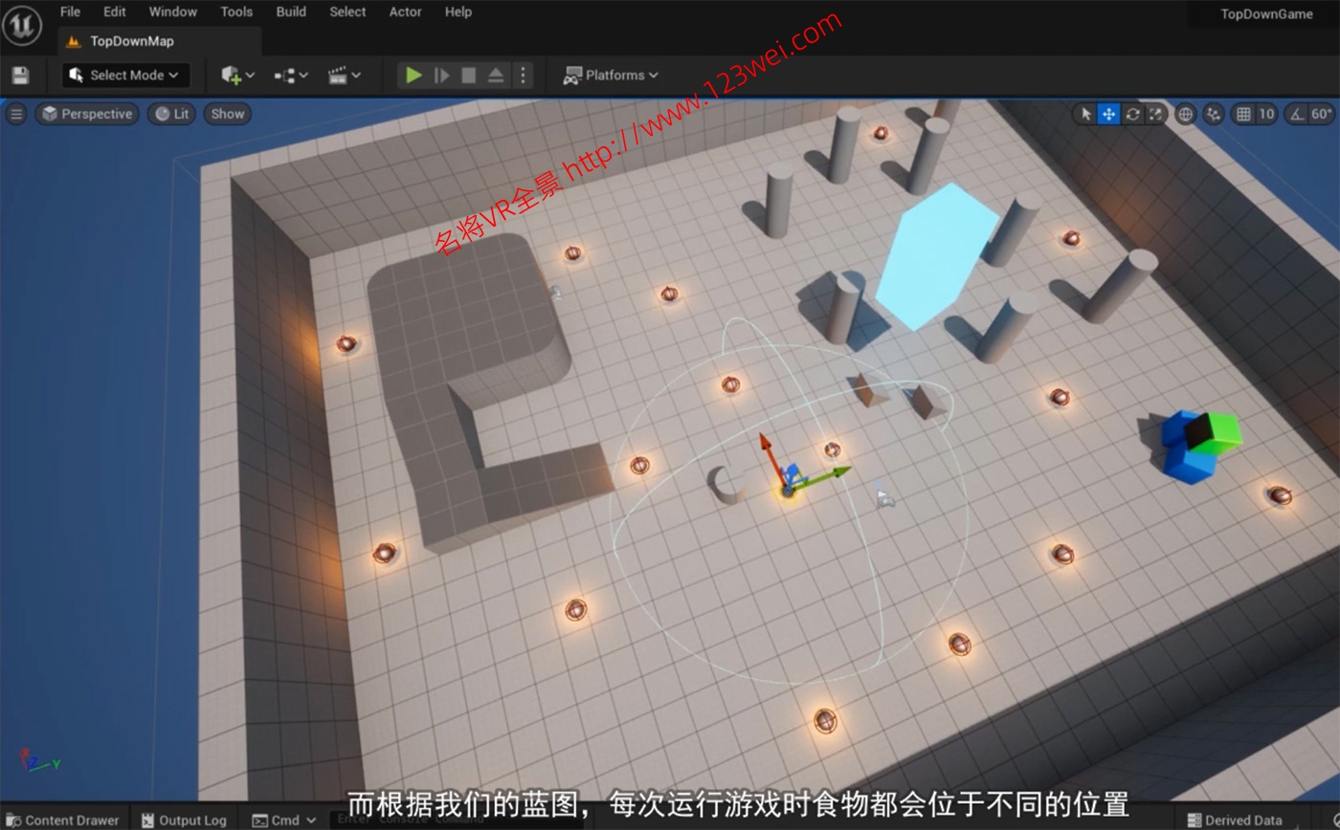Image resolution: width=1340 pixels, height=830 pixels.
Task: Change the rotation snap angle of 60 degrees
Action: (x=1322, y=114)
